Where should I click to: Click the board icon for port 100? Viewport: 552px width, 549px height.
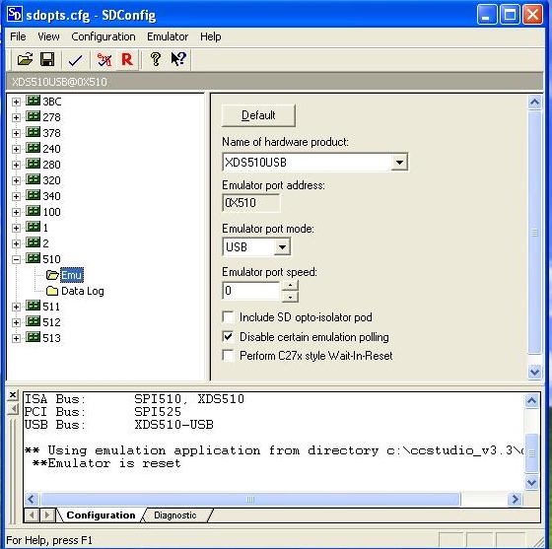point(34,211)
